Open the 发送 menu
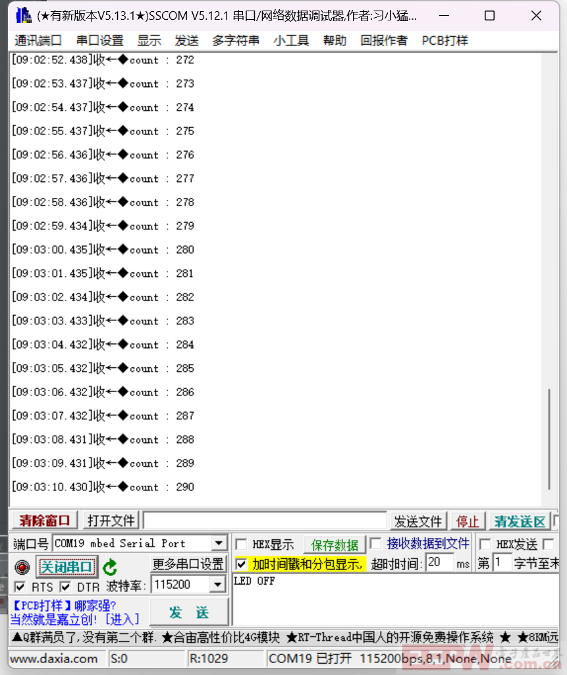567x675 pixels. (x=187, y=40)
